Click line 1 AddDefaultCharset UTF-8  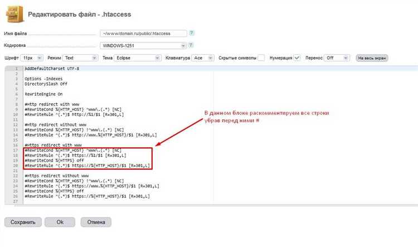[52, 69]
